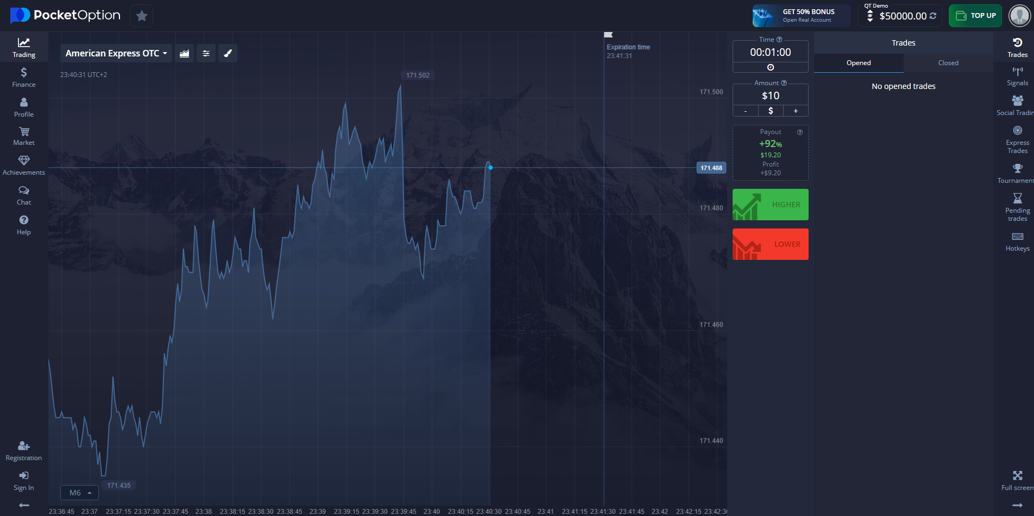Image resolution: width=1034 pixels, height=516 pixels.
Task: Click the chart high label 171.502
Action: (418, 75)
